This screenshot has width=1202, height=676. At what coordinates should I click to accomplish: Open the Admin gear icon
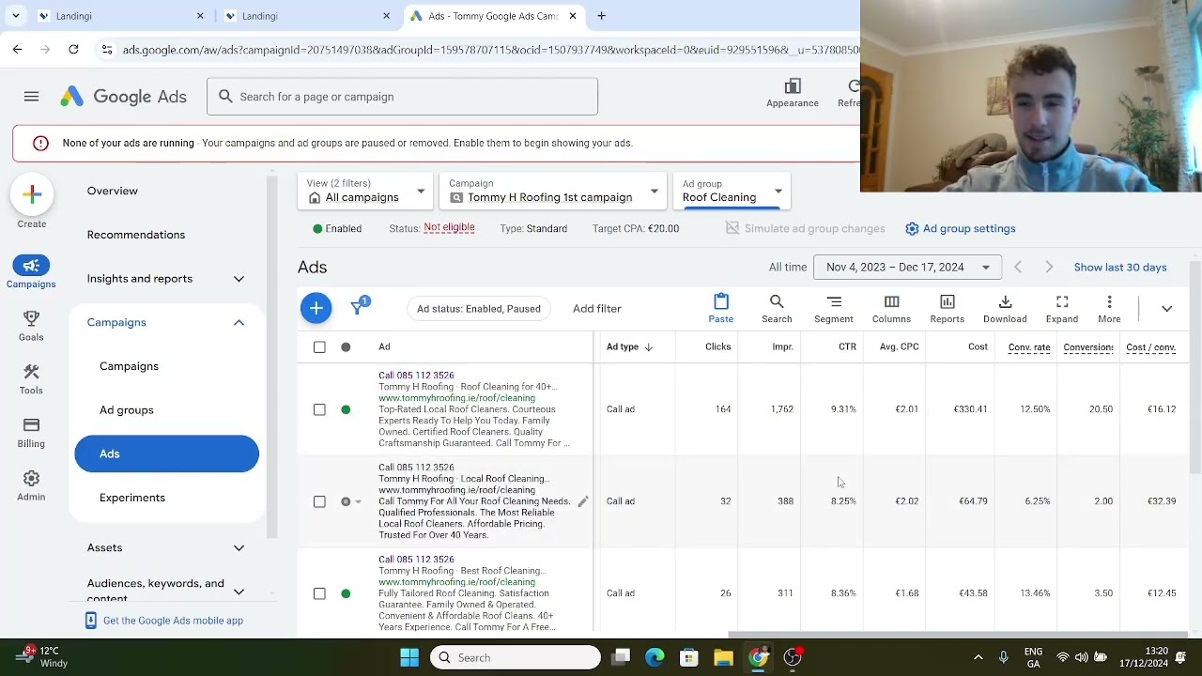tap(31, 479)
